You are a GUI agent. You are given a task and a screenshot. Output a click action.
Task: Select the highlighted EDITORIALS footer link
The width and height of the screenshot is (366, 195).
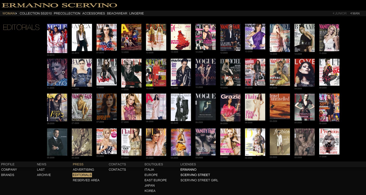82,175
